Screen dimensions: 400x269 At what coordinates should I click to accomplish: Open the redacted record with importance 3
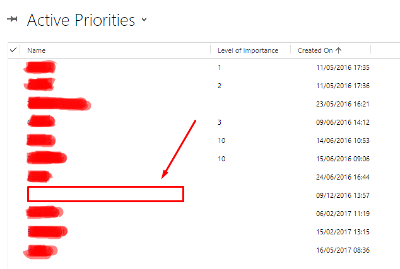point(41,122)
